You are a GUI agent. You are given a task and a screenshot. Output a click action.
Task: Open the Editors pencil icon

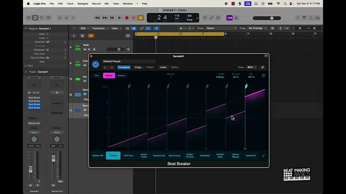click(73, 18)
